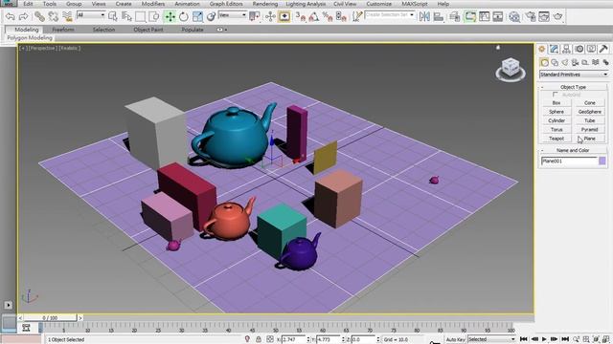Open the key filter Selected dropdown
The image size is (613, 344).
pyautogui.click(x=491, y=339)
